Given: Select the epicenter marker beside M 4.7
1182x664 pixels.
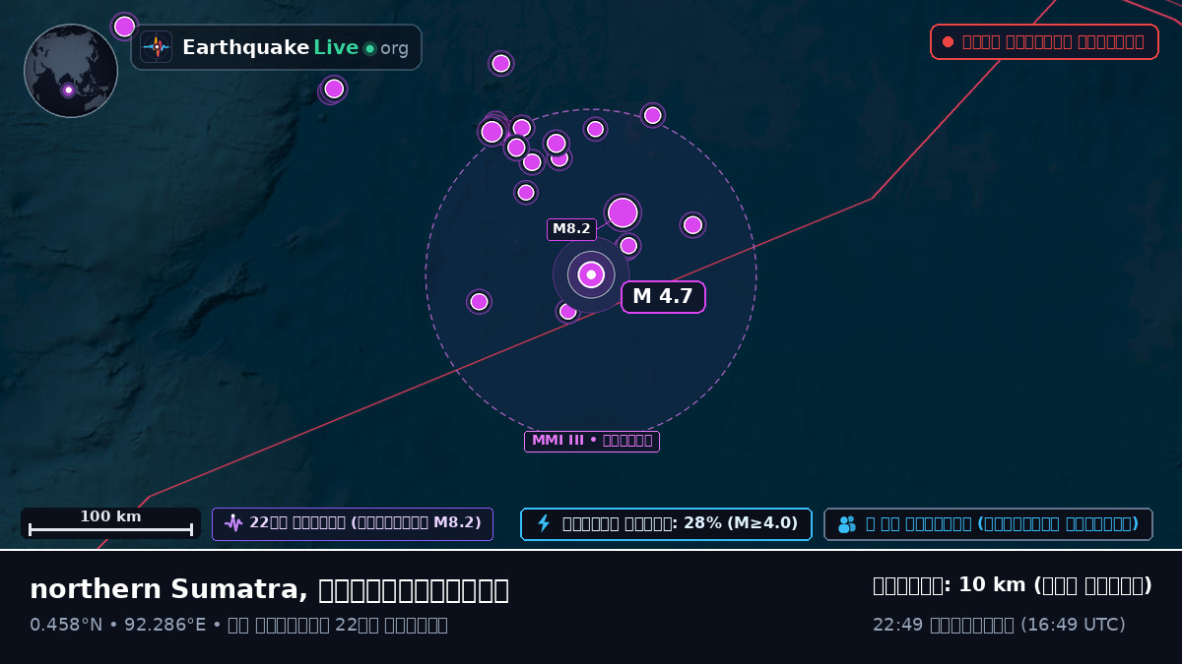Looking at the screenshot, I should tap(591, 274).
